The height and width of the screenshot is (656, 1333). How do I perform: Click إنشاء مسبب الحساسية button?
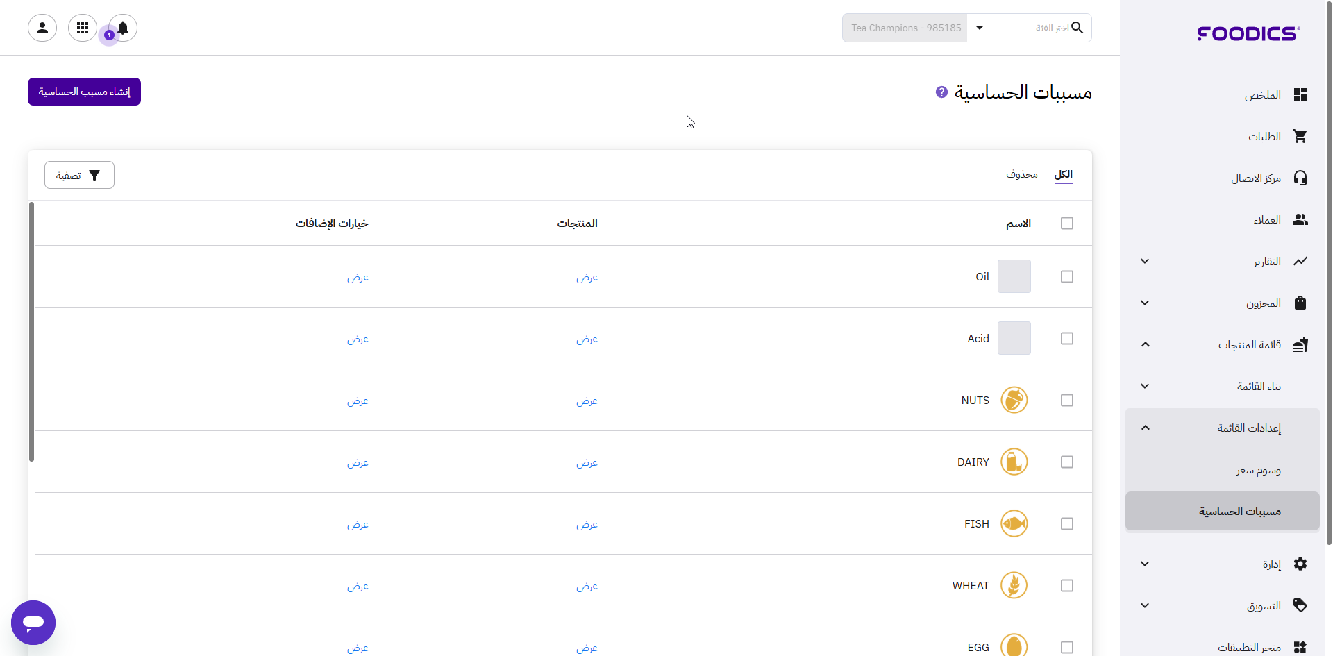[x=84, y=92]
